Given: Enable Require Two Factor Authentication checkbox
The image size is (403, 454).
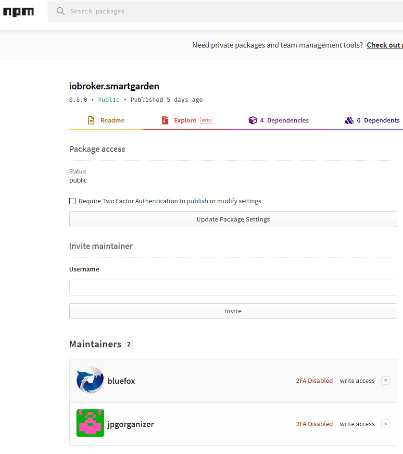Looking at the screenshot, I should click(73, 201).
